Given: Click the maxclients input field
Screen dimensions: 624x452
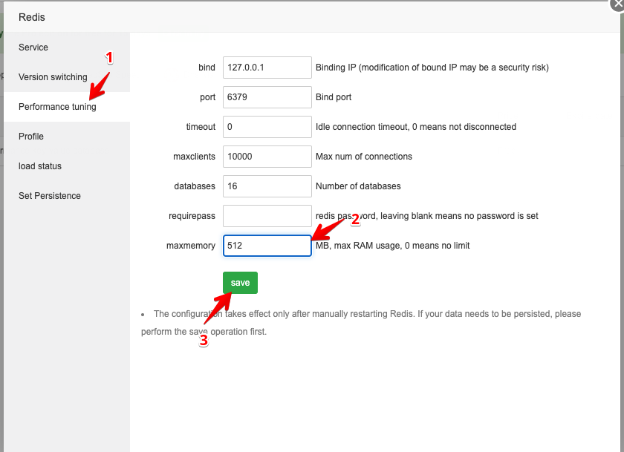Looking at the screenshot, I should 267,156.
